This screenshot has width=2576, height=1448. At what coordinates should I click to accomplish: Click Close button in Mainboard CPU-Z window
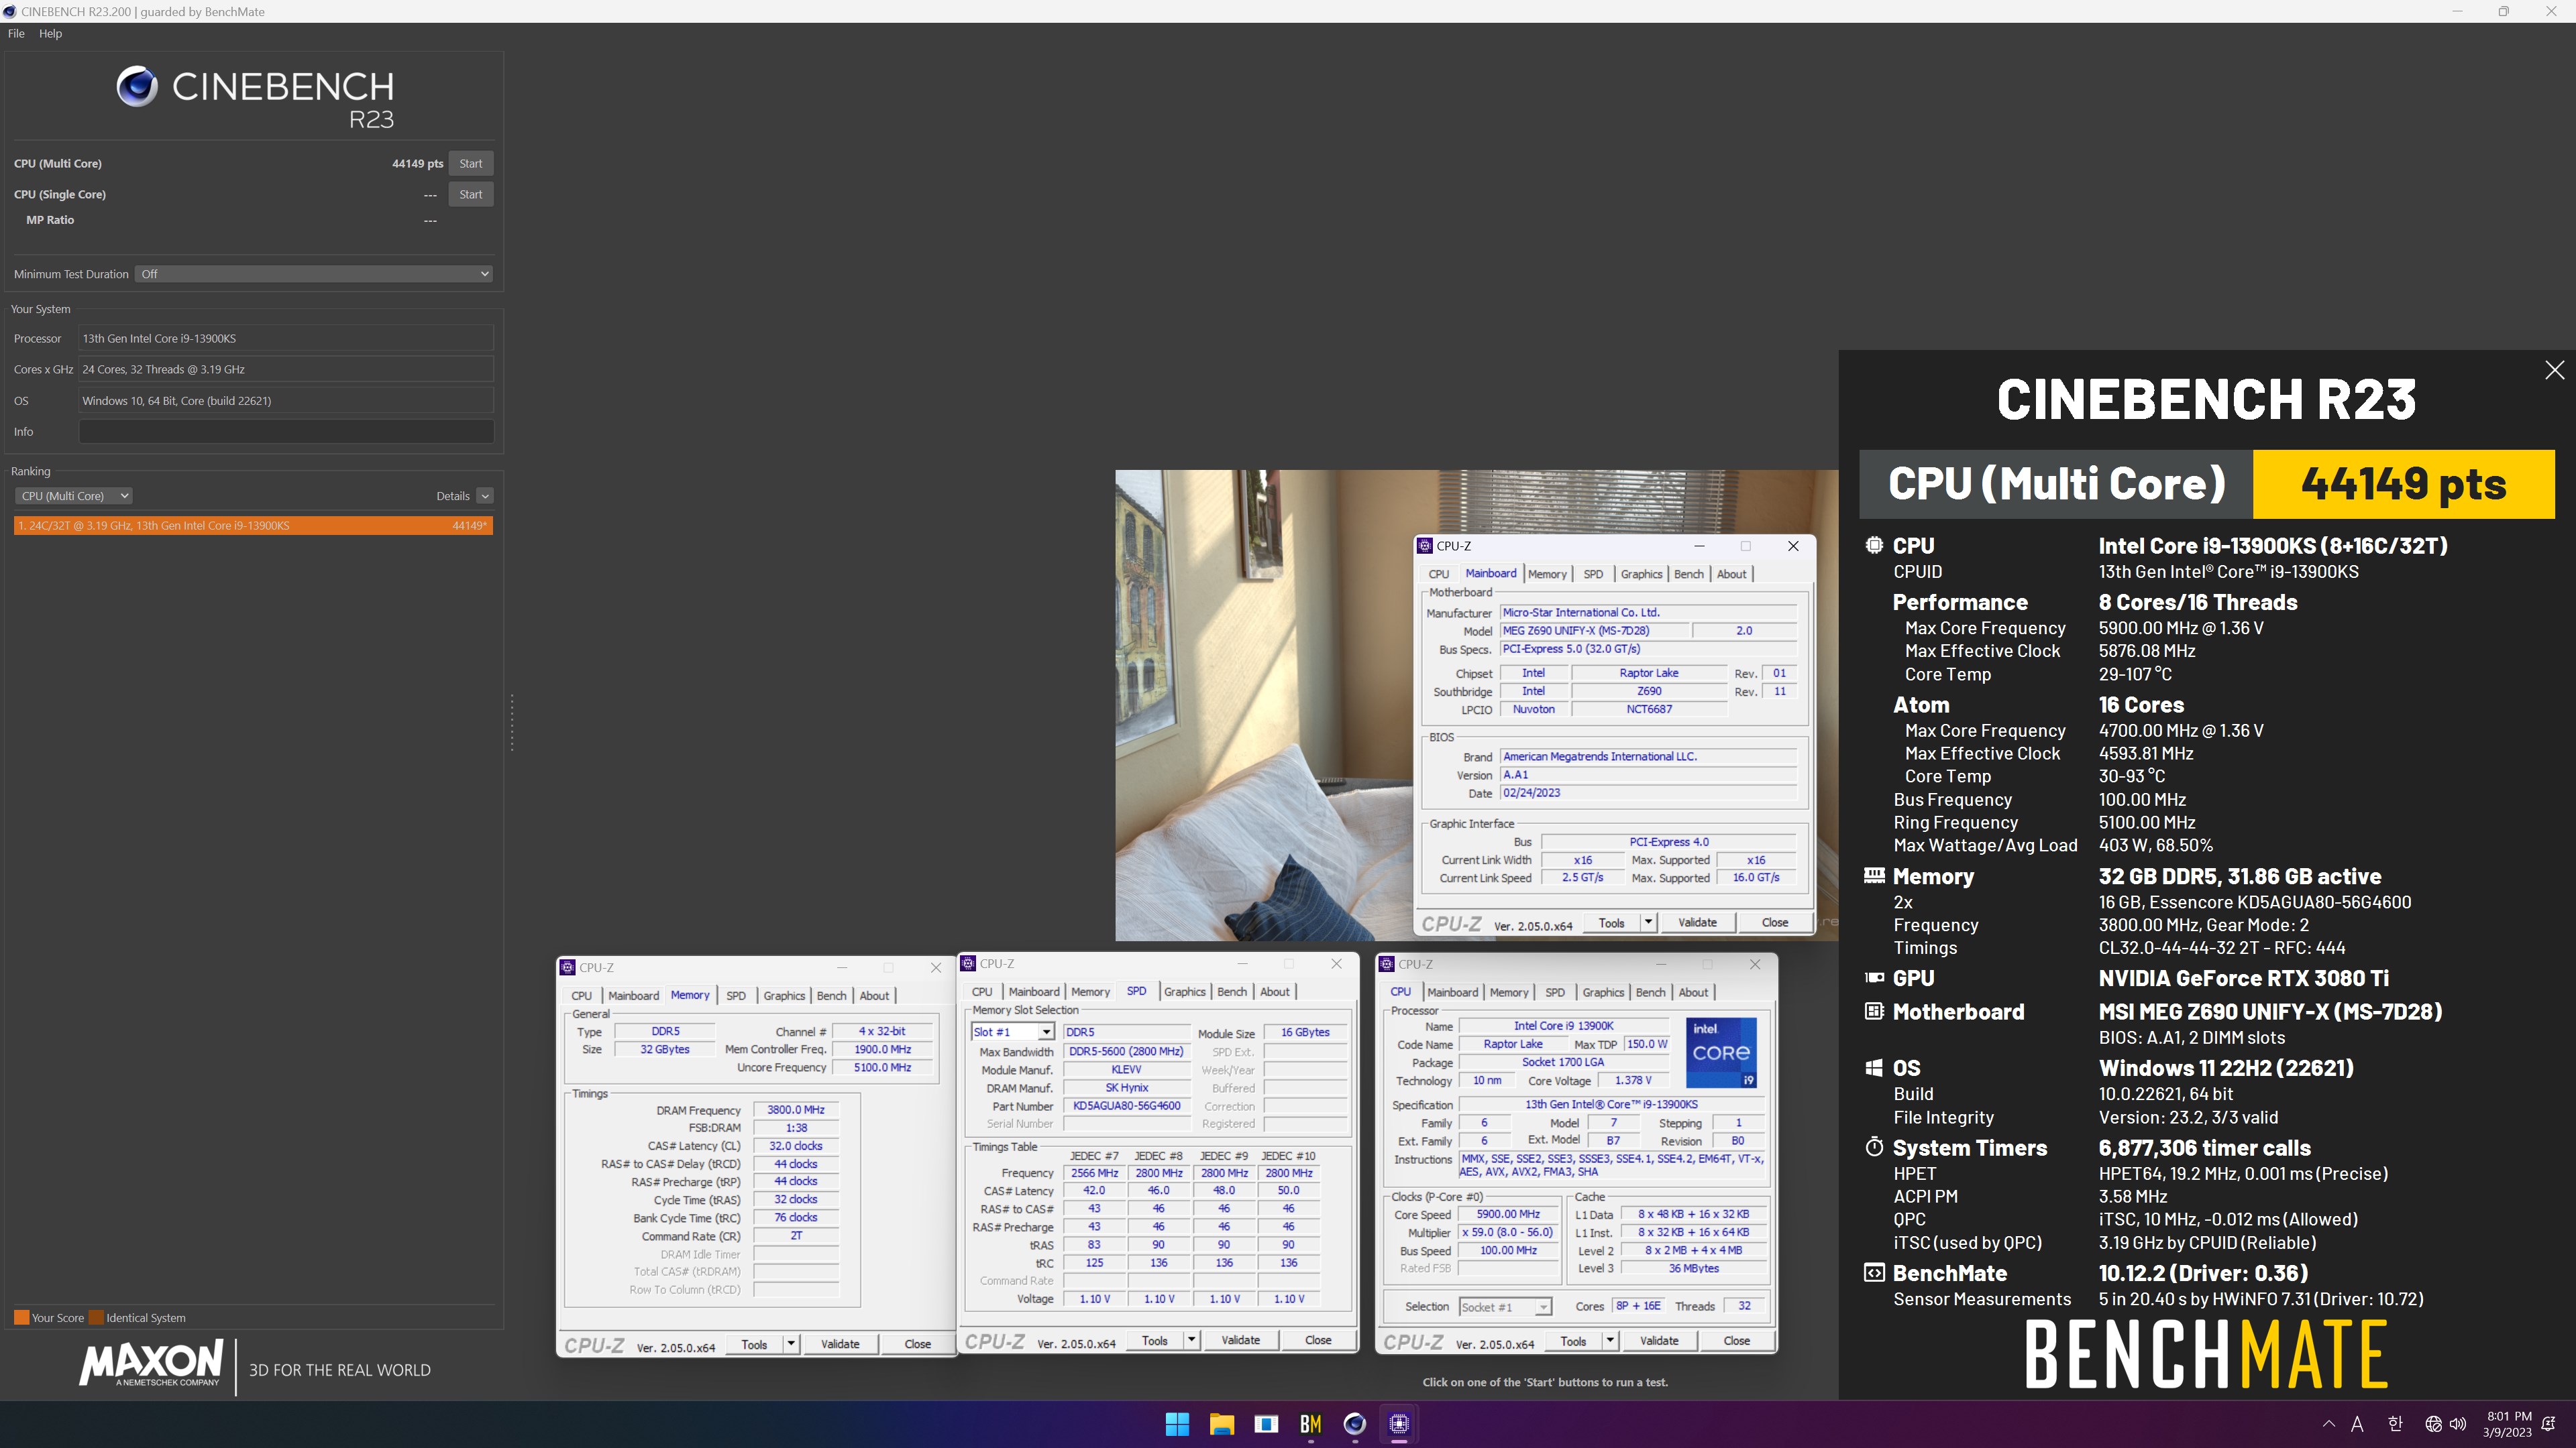point(1774,922)
